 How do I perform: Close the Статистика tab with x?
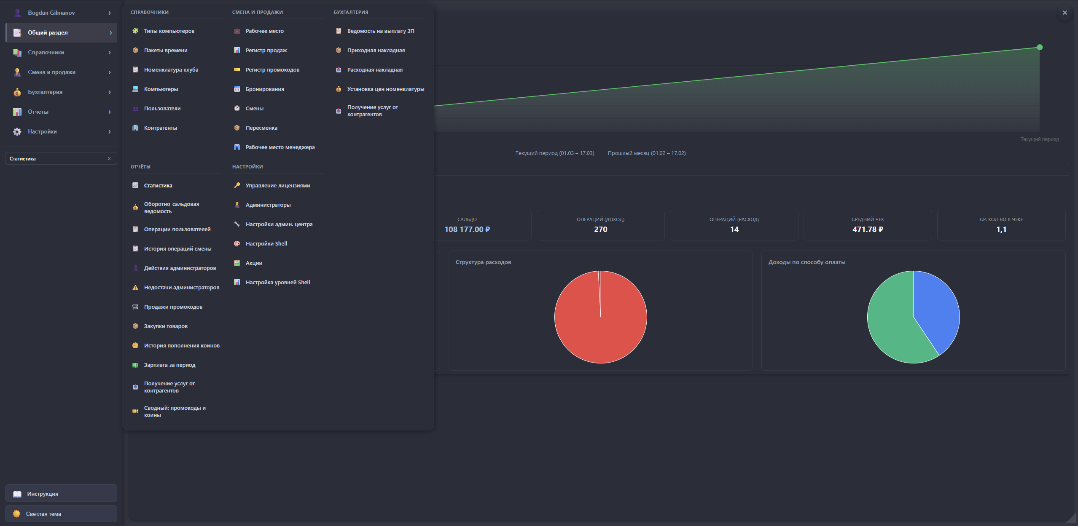pos(109,159)
